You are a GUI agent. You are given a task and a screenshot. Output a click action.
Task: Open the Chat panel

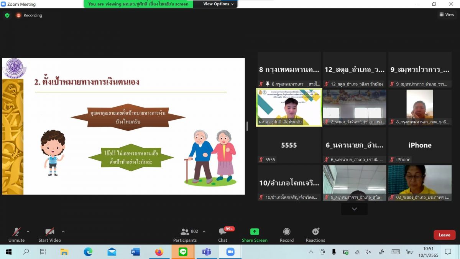pos(223,235)
